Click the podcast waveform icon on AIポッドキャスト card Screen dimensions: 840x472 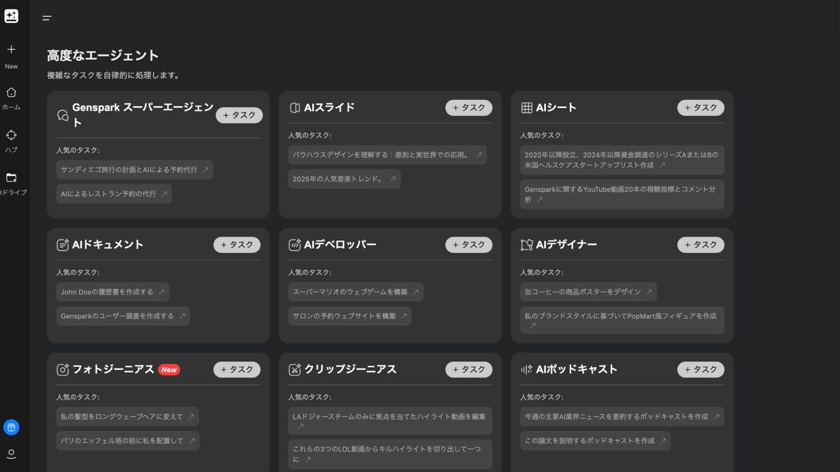pyautogui.click(x=526, y=369)
